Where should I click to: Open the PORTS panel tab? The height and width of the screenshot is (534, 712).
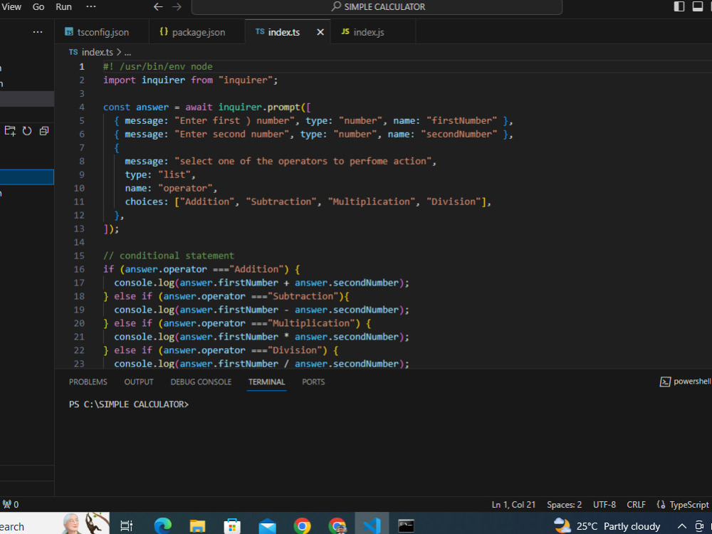click(313, 382)
